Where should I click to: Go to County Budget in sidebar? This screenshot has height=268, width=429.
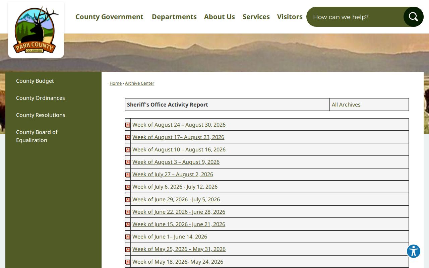pyautogui.click(x=35, y=81)
